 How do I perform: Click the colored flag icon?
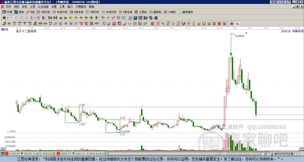[x=44, y=18]
